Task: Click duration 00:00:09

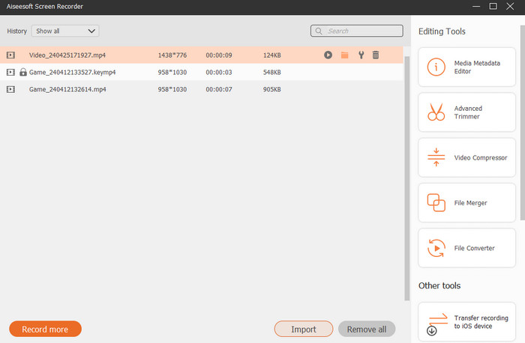Action: click(x=219, y=55)
